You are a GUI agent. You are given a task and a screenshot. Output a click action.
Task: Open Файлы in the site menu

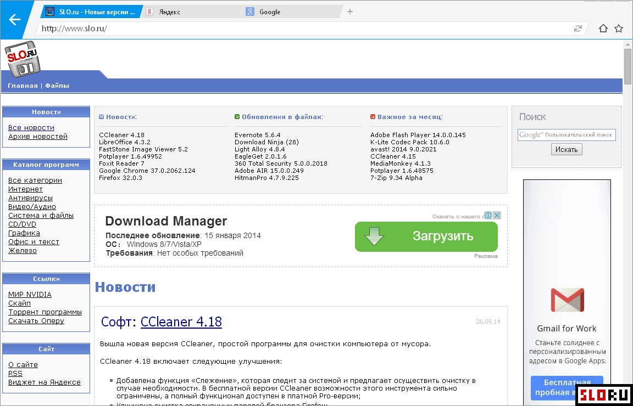[x=57, y=86]
